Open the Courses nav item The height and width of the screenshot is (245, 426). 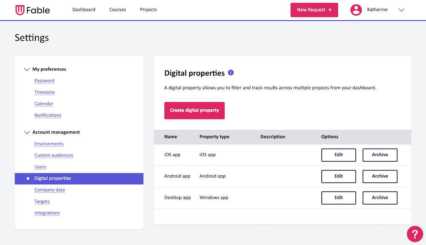118,9
